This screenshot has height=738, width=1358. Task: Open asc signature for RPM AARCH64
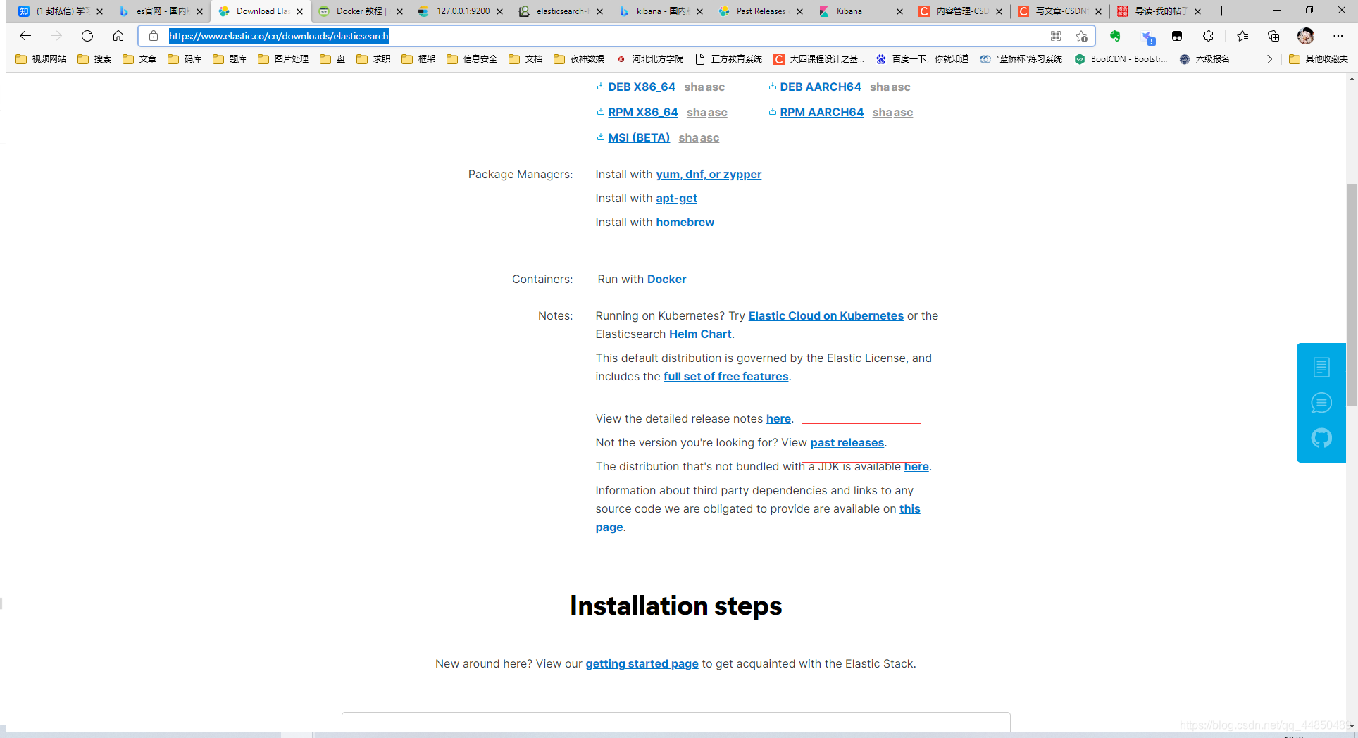tap(904, 112)
